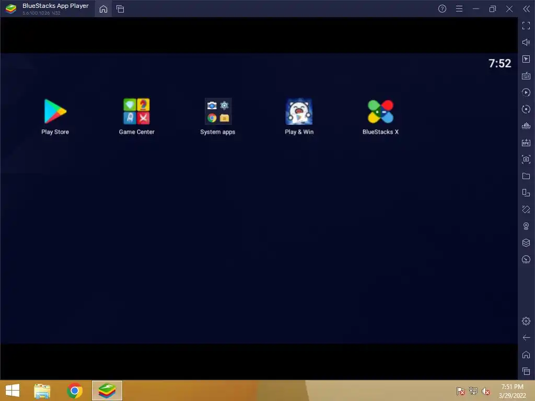Select the BlueStacks taskbar button
Viewport: 535px width, 401px height.
tap(107, 391)
